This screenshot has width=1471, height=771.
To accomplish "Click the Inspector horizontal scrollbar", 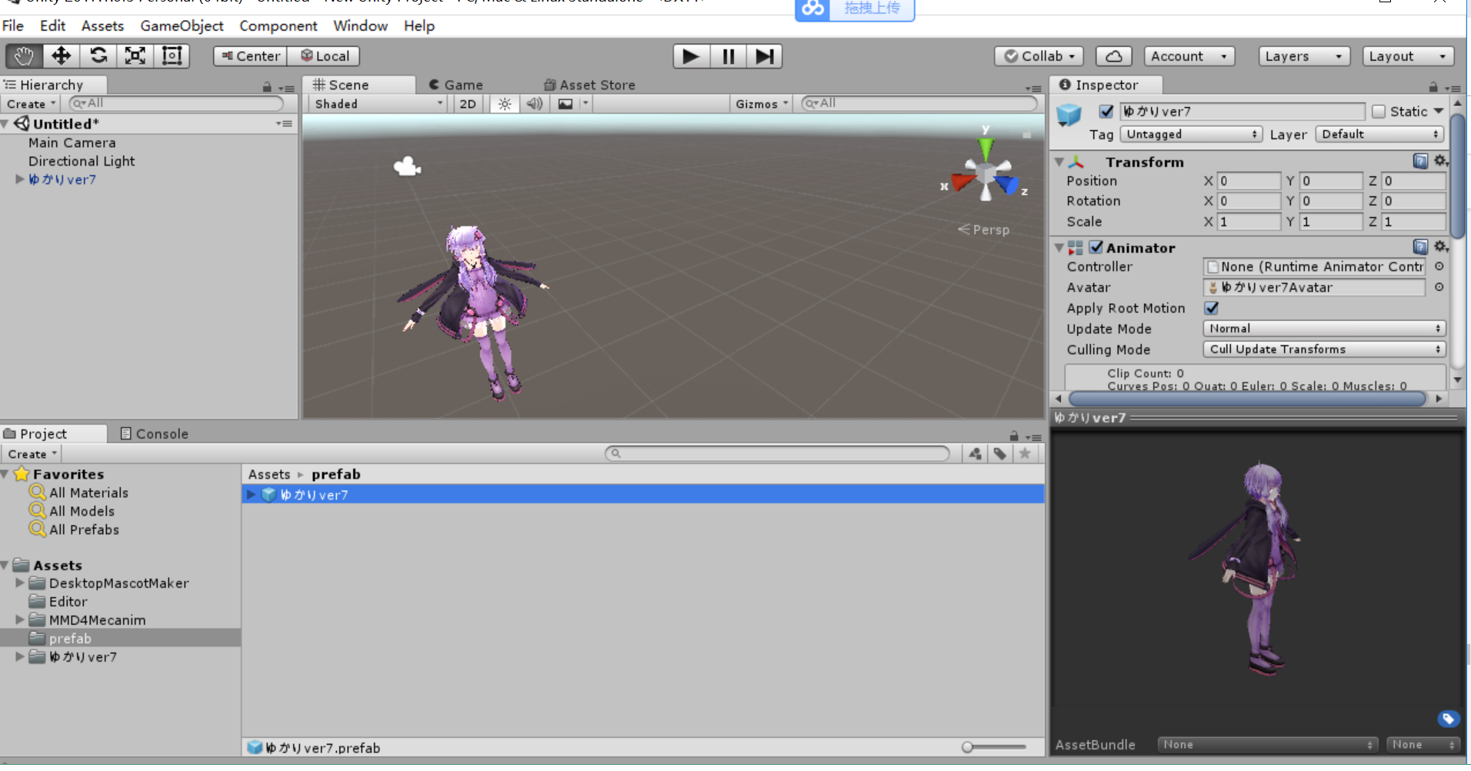I will pos(1247,399).
